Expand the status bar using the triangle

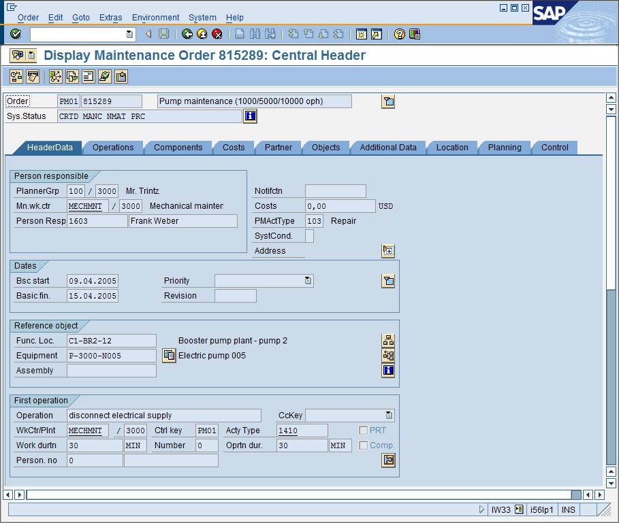tap(481, 509)
